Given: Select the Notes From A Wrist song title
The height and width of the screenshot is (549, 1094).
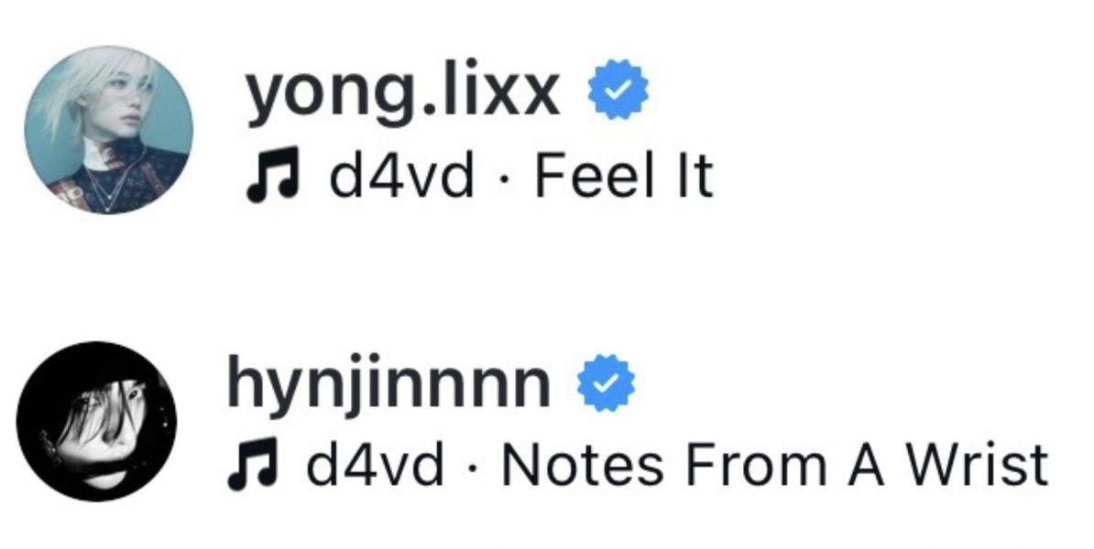Looking at the screenshot, I should pos(774,463).
